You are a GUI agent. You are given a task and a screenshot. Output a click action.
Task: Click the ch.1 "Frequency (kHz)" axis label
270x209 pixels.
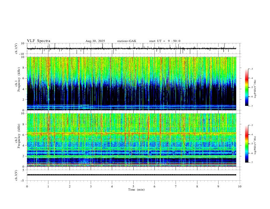click(19, 80)
